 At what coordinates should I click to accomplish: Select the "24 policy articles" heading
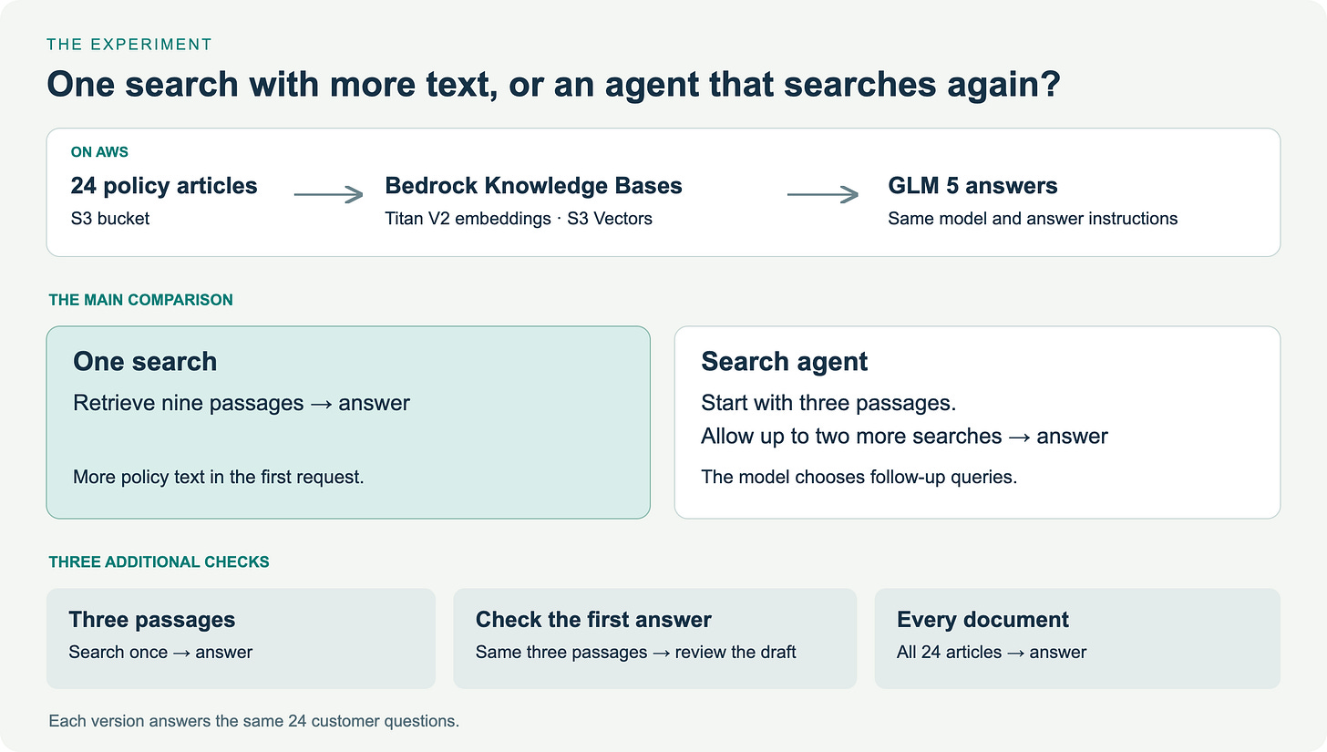[164, 186]
